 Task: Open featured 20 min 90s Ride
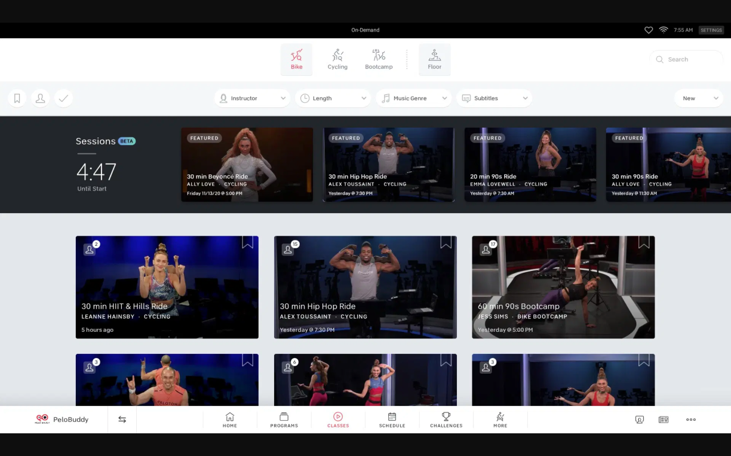coord(530,165)
